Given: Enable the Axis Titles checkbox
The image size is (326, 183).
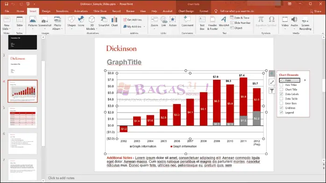Looking at the screenshot, I should [281, 85].
